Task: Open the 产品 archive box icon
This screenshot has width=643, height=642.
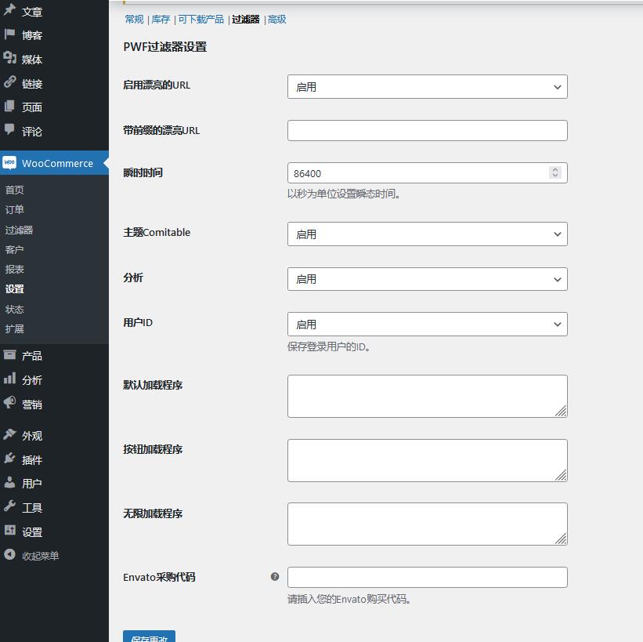Action: coord(9,354)
